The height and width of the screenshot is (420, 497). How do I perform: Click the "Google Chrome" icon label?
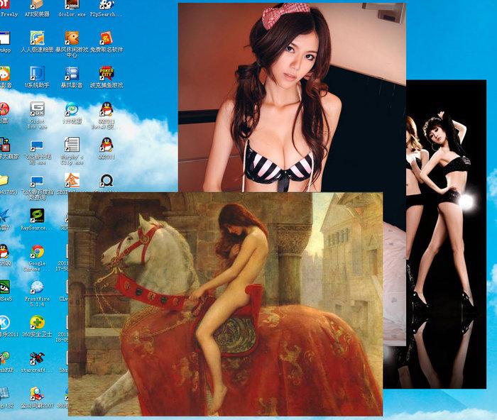(x=37, y=266)
